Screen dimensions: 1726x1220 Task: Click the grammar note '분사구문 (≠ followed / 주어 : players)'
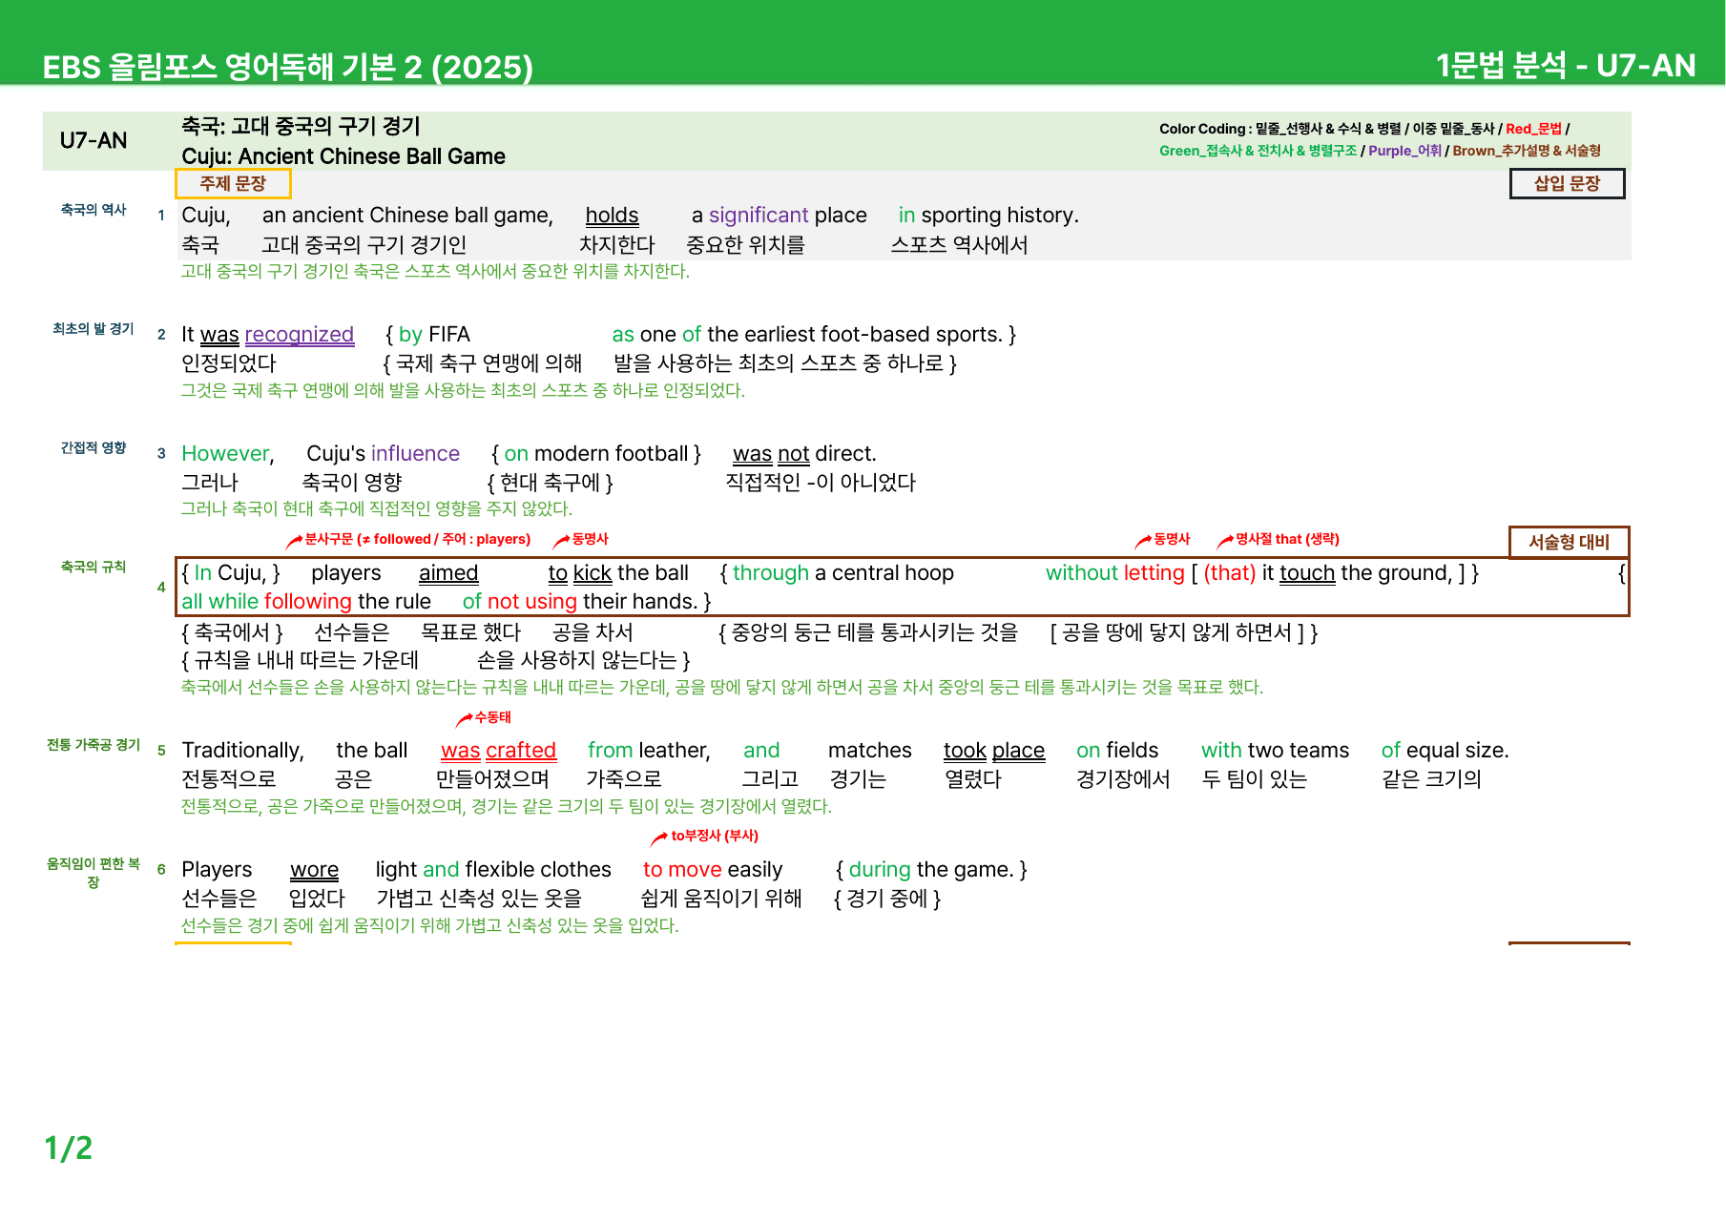(417, 539)
